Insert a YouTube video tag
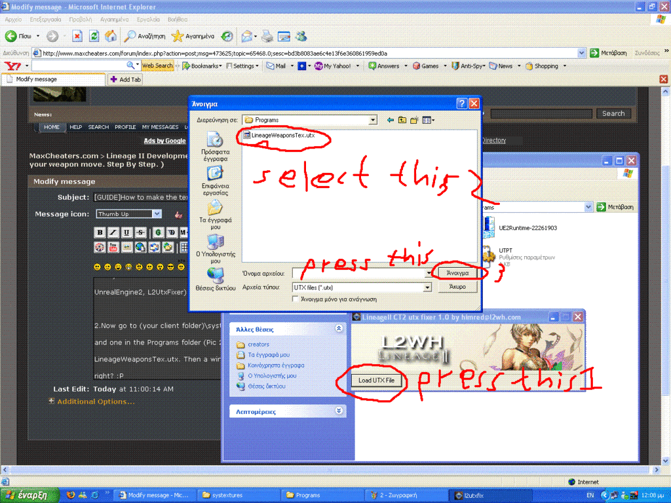 coord(113,247)
